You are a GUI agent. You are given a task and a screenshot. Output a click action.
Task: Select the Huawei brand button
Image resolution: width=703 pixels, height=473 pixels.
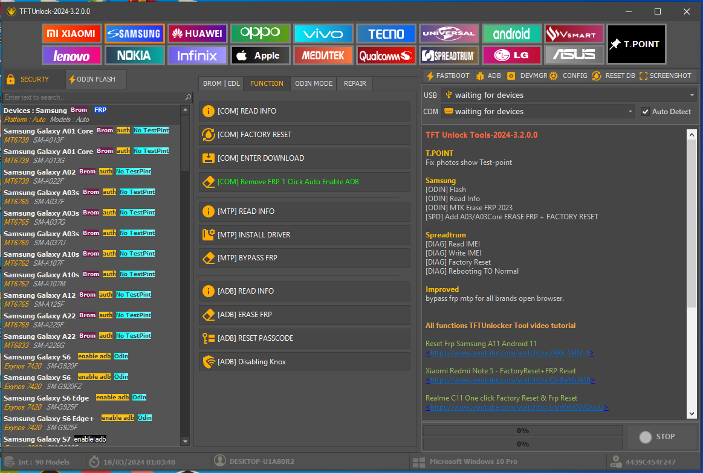pyautogui.click(x=197, y=34)
